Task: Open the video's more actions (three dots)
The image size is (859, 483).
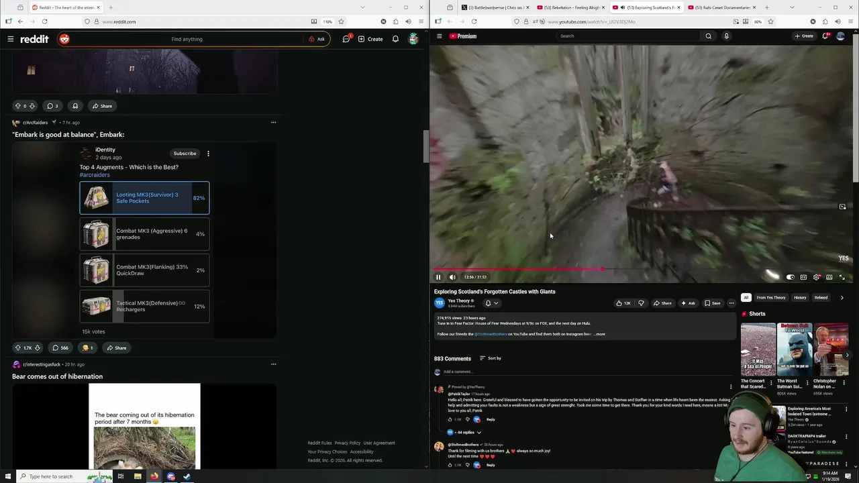Action: [731, 303]
